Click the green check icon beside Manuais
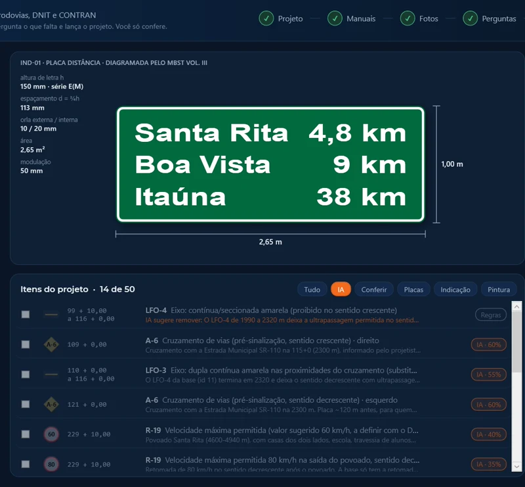525x487 pixels. (335, 18)
